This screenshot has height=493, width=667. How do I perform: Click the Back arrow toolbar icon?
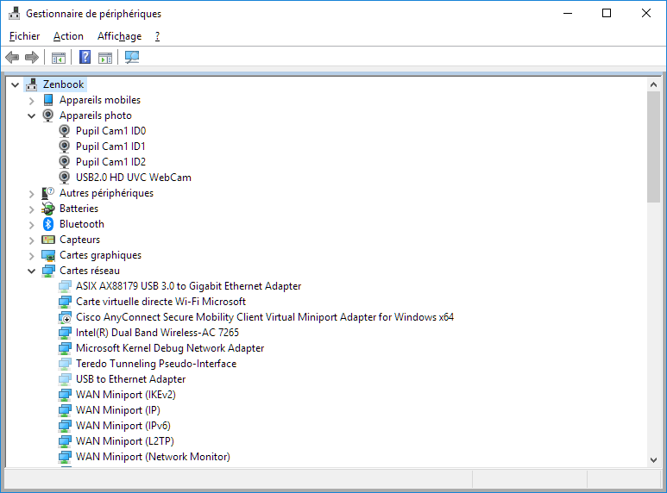click(x=12, y=57)
